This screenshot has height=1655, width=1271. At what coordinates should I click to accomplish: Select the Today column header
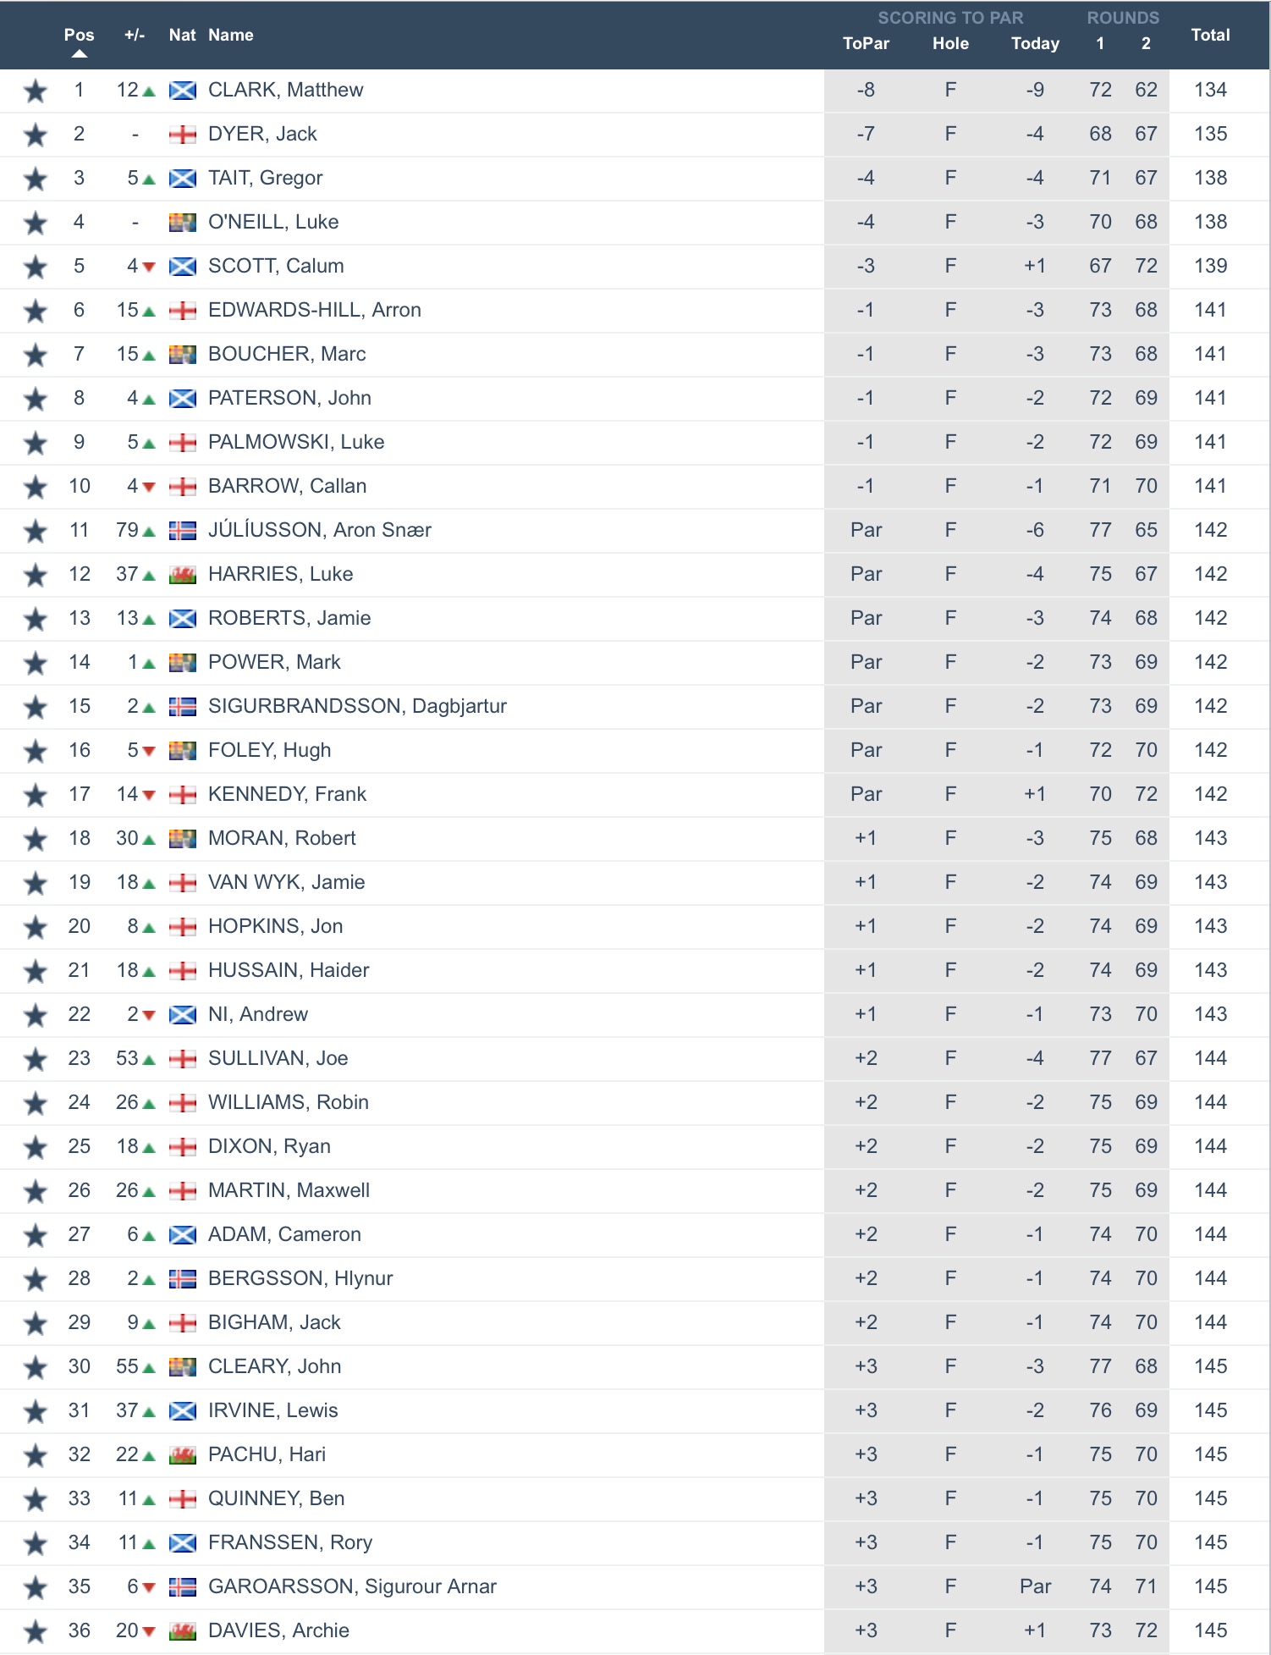tap(1035, 43)
